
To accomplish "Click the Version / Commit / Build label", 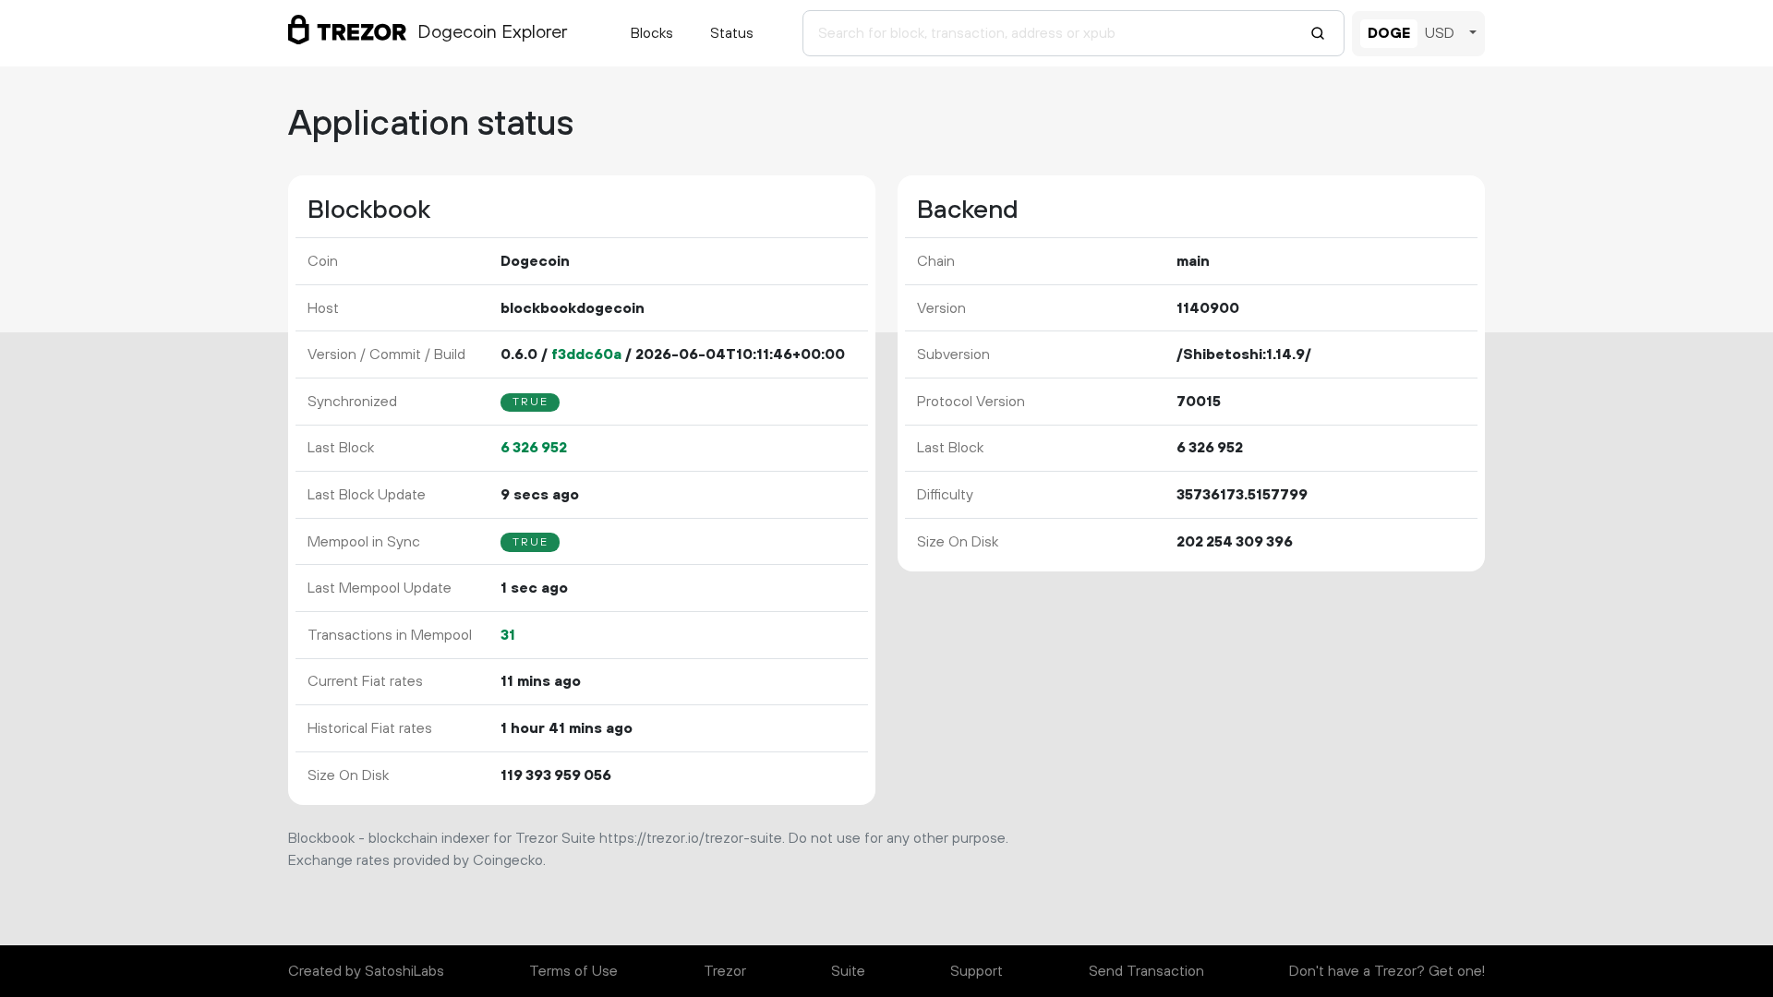I will click(386, 354).
